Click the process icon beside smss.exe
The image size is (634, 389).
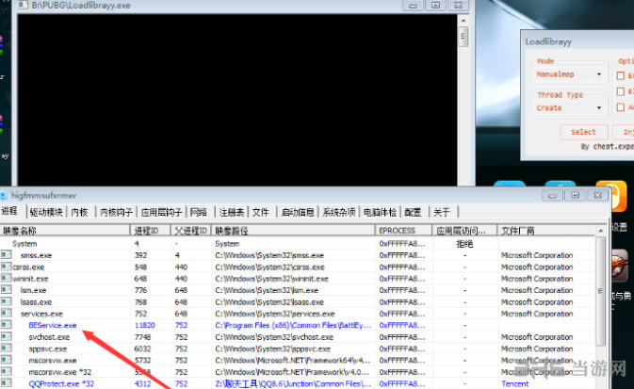tap(6, 254)
